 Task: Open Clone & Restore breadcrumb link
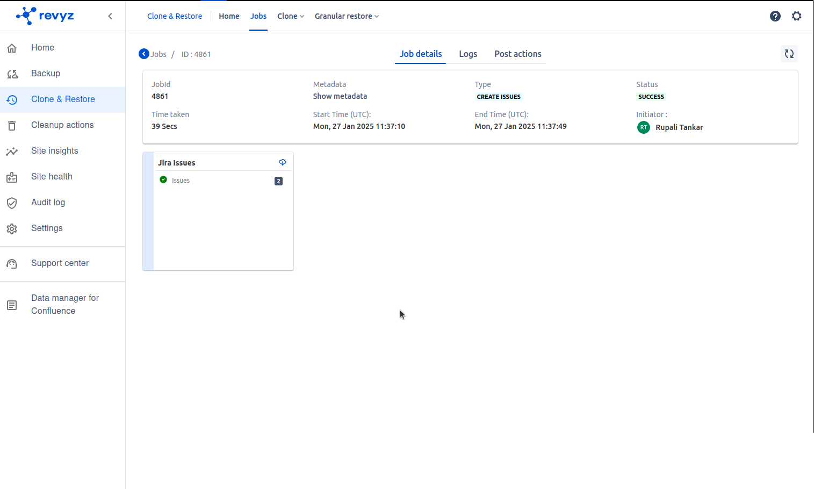point(175,16)
